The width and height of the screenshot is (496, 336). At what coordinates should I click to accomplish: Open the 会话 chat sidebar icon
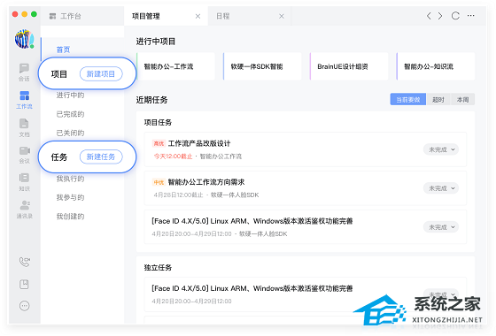click(24, 72)
